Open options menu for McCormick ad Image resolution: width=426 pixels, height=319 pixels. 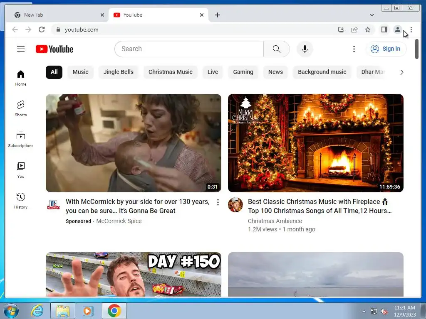tap(218, 202)
